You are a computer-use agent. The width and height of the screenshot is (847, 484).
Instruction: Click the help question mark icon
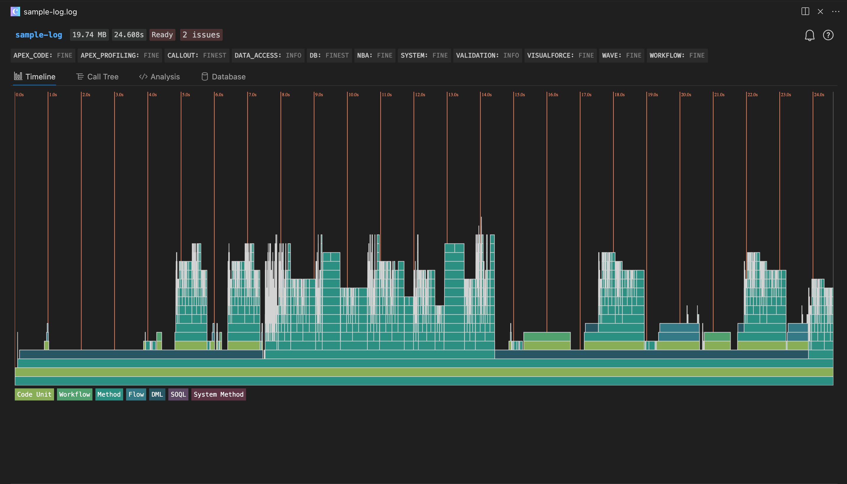coord(828,35)
